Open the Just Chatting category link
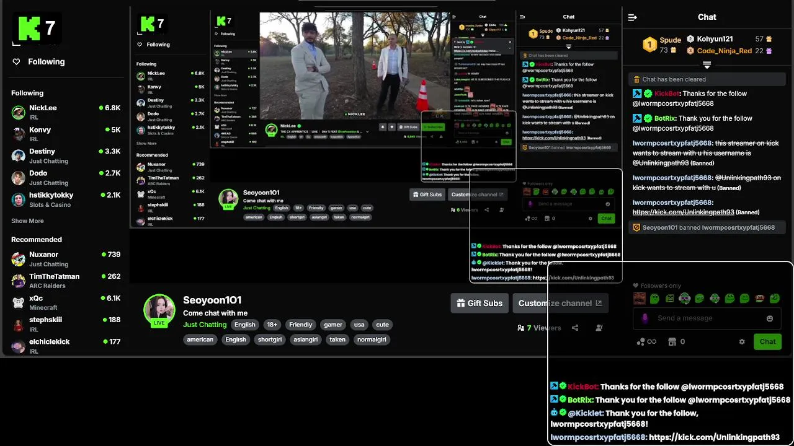The height and width of the screenshot is (446, 794). 205,325
